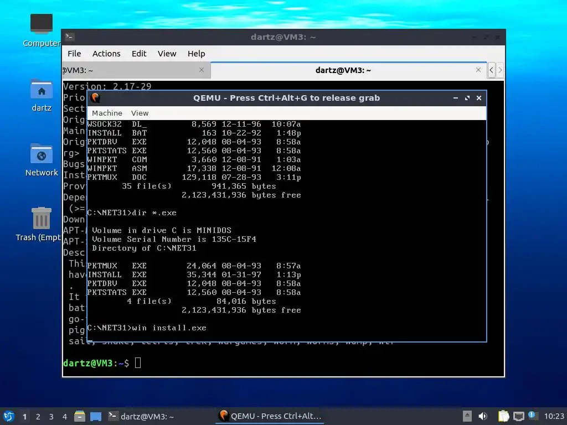Close the first terminal tab
The width and height of the screenshot is (567, 425).
coord(202,70)
